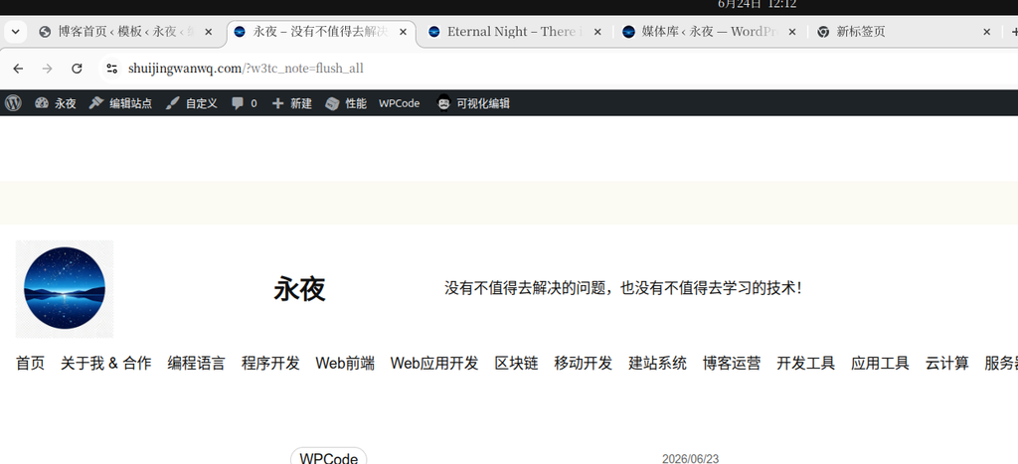The height and width of the screenshot is (464, 1018).
Task: Open the 区块链 category
Action: click(x=516, y=364)
